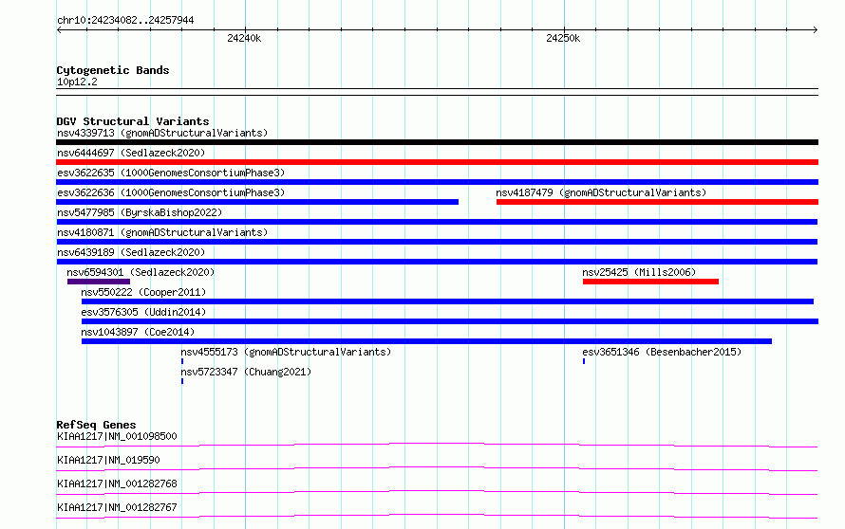This screenshot has width=845, height=529.
Task: Select the nsv6444697 Sedlazeck2020 red bar
Action: pyautogui.click(x=437, y=162)
